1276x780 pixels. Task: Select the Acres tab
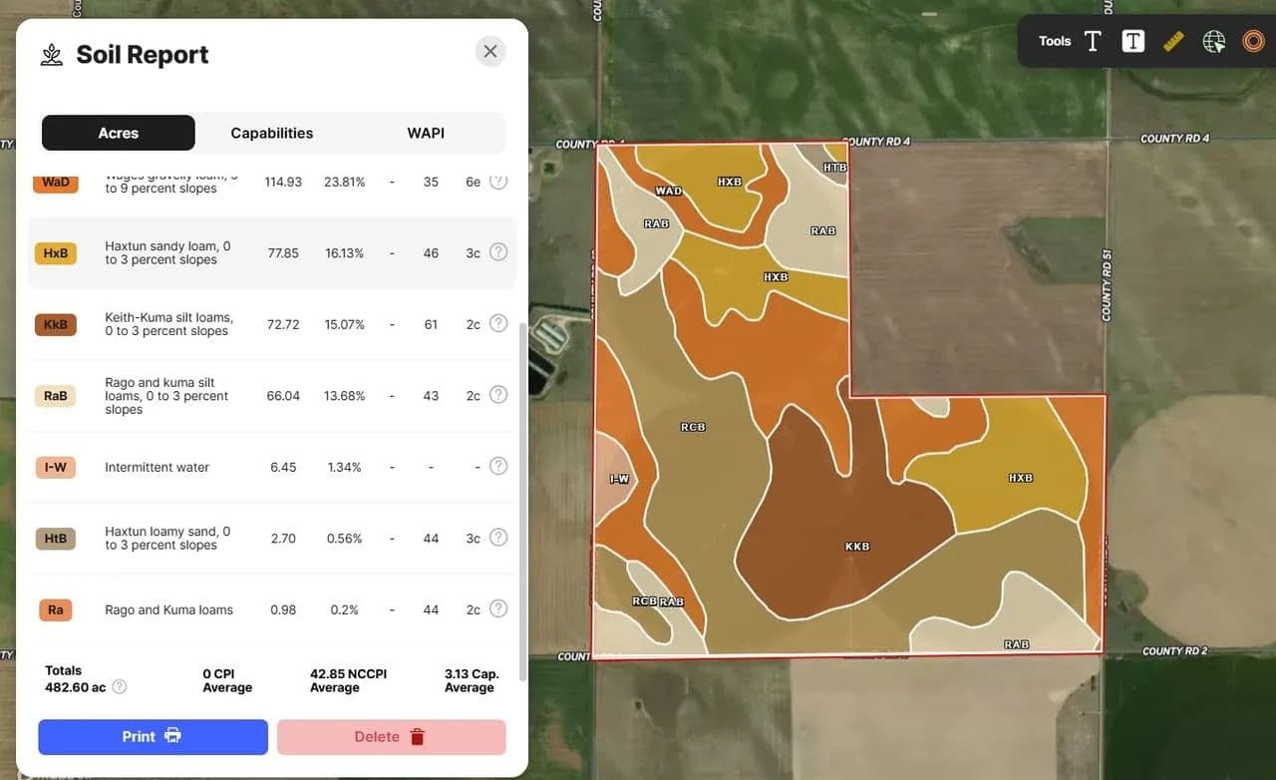coord(118,133)
